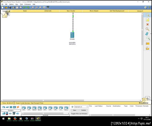The height and width of the screenshot is (126, 152).
Task: Select the Routers category icon
Action: (x=4, y=107)
